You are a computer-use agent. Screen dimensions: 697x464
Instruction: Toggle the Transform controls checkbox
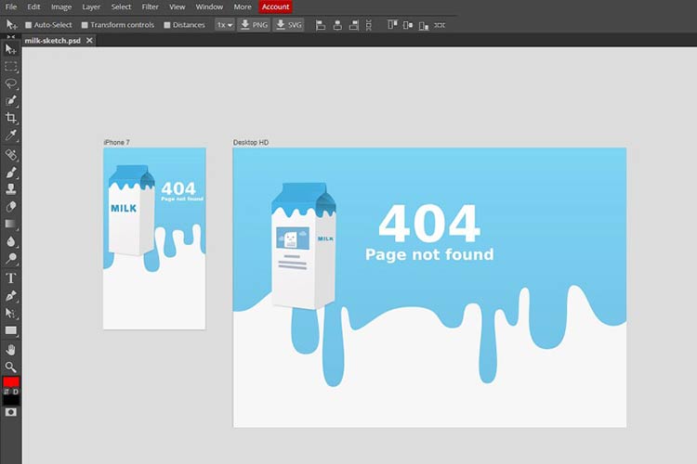pos(85,25)
